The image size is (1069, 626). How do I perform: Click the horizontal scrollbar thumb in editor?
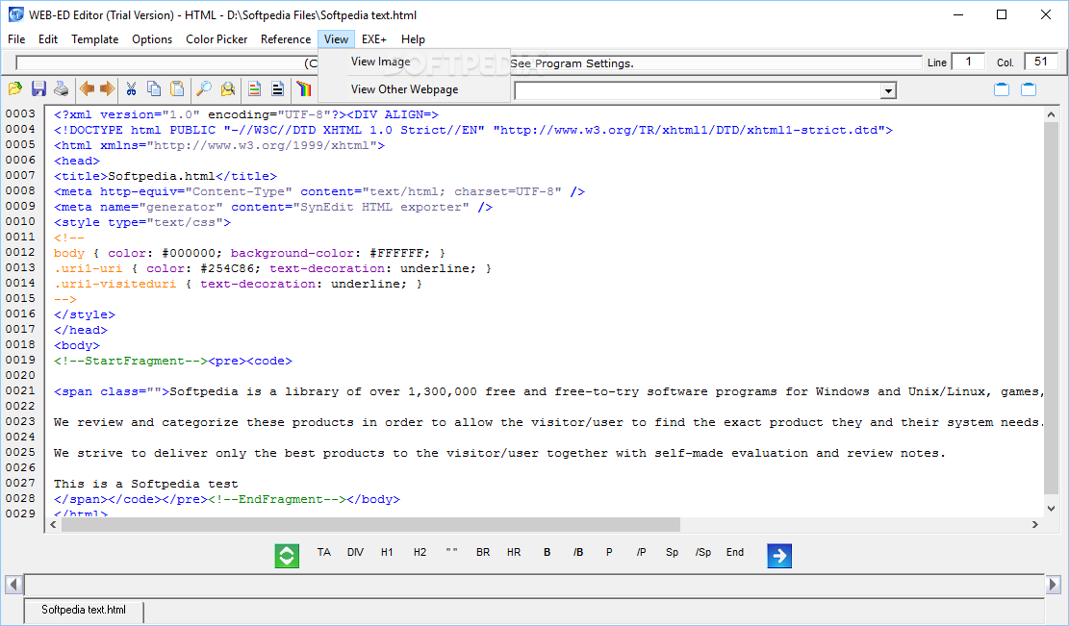click(x=370, y=524)
